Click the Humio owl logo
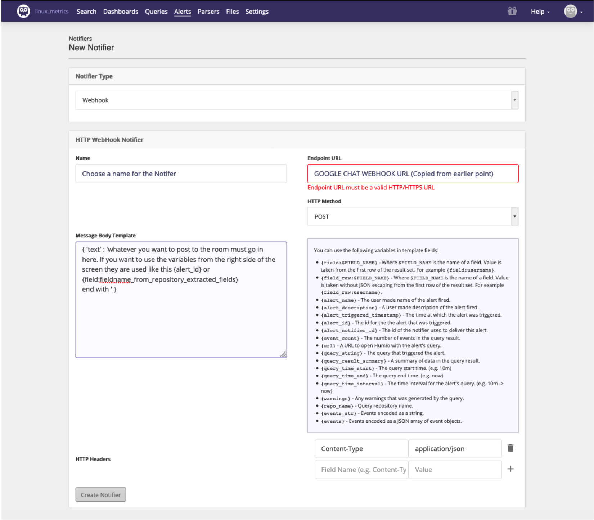Image resolution: width=594 pixels, height=520 pixels. pos(23,12)
